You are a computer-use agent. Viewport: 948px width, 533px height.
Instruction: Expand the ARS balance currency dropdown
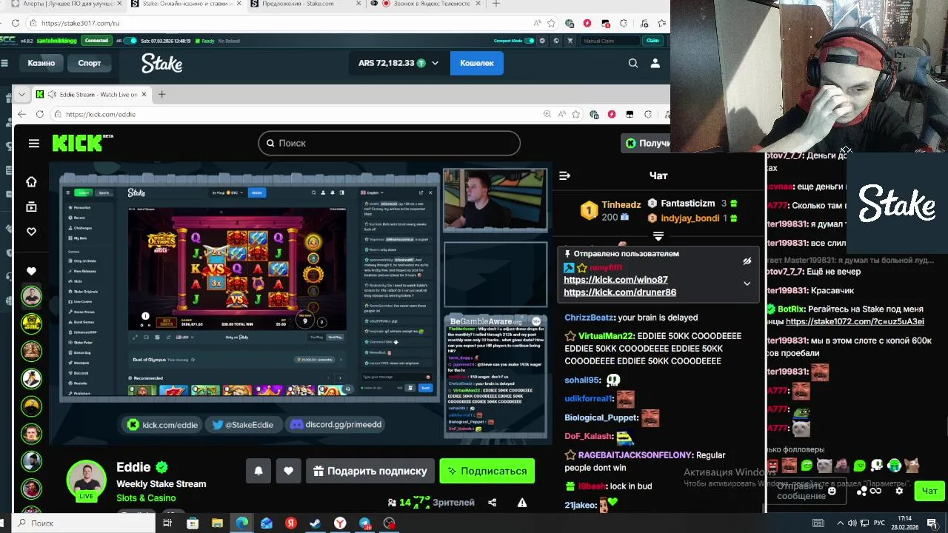435,64
